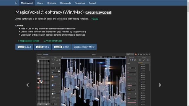Open the Viewer nav item
The image size is (189, 106).
(x=40, y=3)
